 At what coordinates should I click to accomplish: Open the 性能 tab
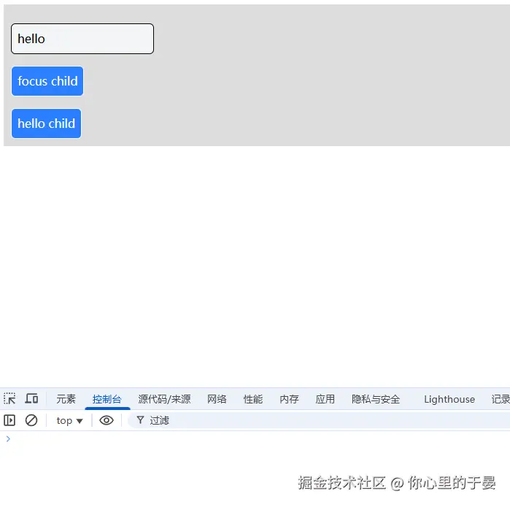[253, 399]
